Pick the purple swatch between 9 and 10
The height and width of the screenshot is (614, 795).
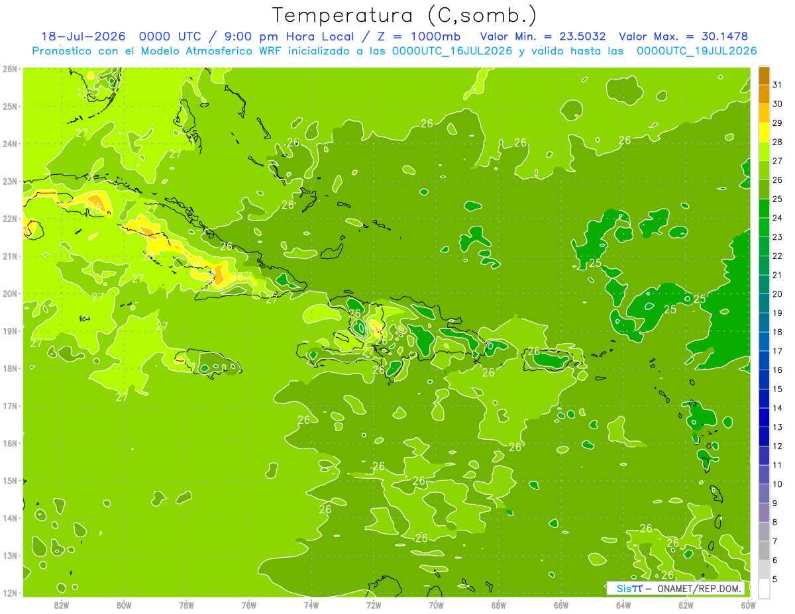click(x=764, y=493)
